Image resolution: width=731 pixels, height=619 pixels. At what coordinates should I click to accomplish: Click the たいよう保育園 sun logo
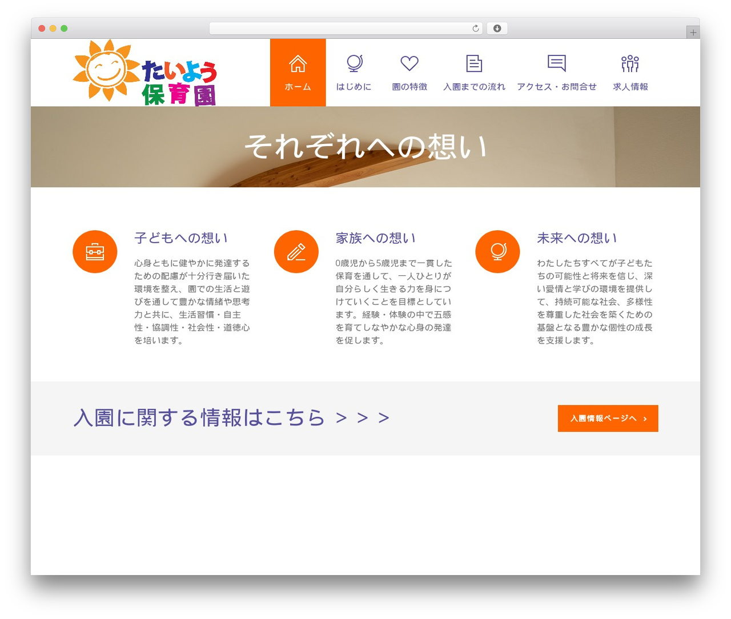pyautogui.click(x=145, y=73)
